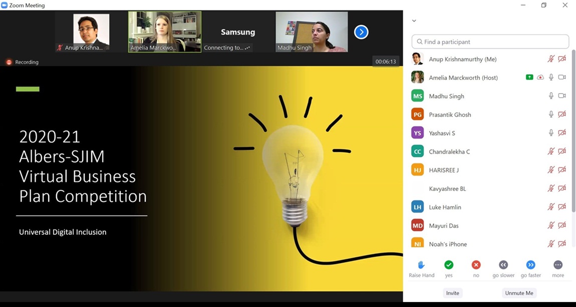Toggle Yashasvi S's microphone icon
Screen dimensions: 576x307
pos(551,133)
